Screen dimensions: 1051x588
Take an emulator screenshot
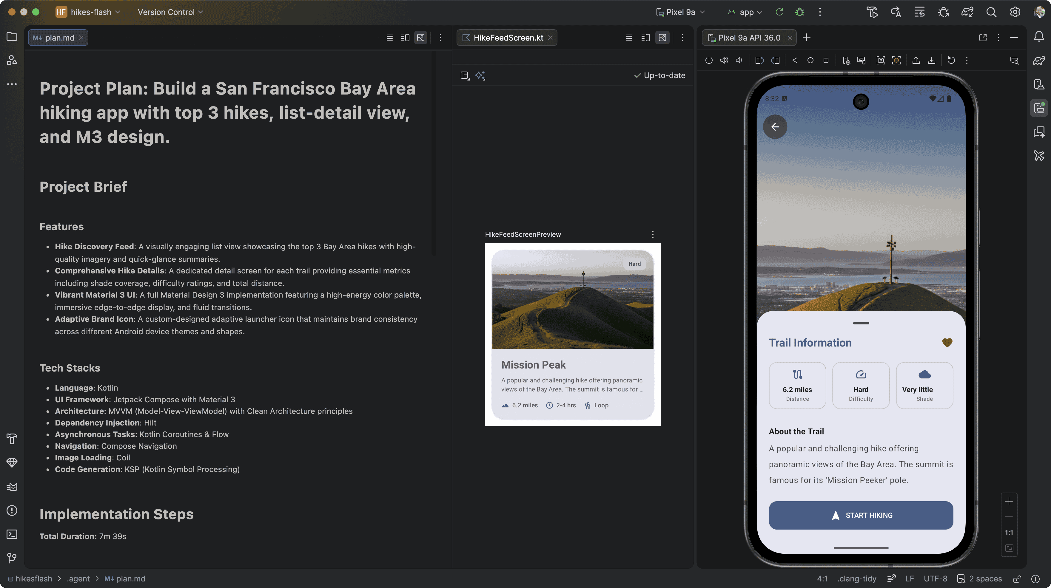pyautogui.click(x=880, y=60)
